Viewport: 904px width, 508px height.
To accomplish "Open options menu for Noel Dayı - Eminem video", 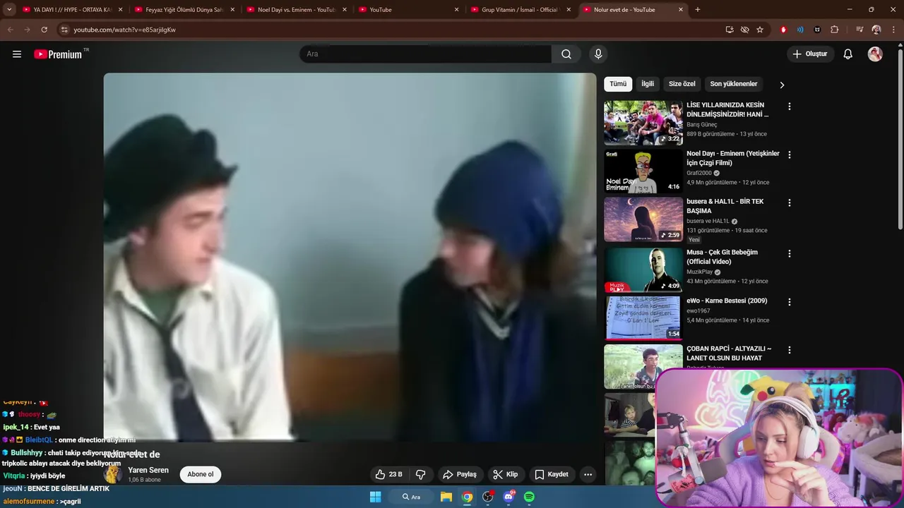I will pyautogui.click(x=790, y=155).
